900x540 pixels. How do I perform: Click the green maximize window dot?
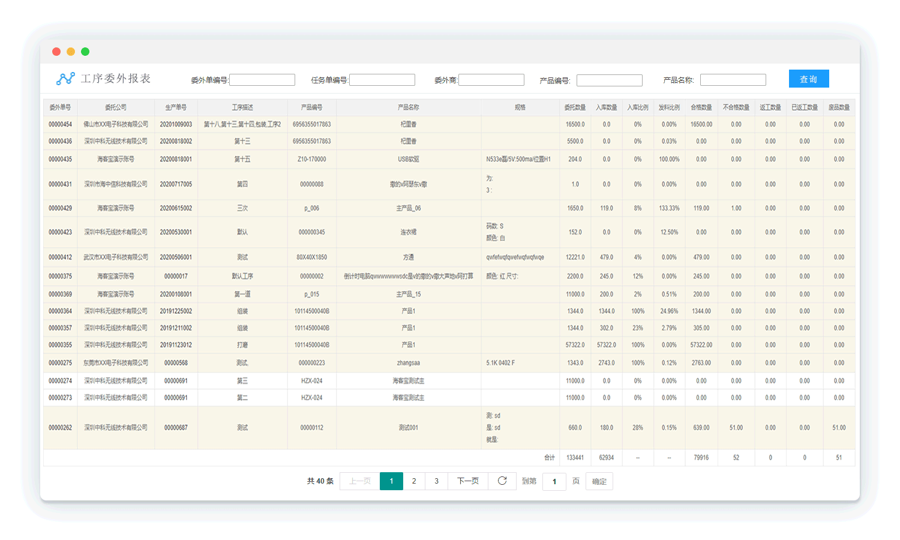pyautogui.click(x=85, y=52)
